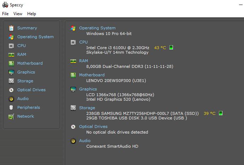The height and width of the screenshot is (165, 244).
Task: Select Summary in the sidebar
Action: 27,28
